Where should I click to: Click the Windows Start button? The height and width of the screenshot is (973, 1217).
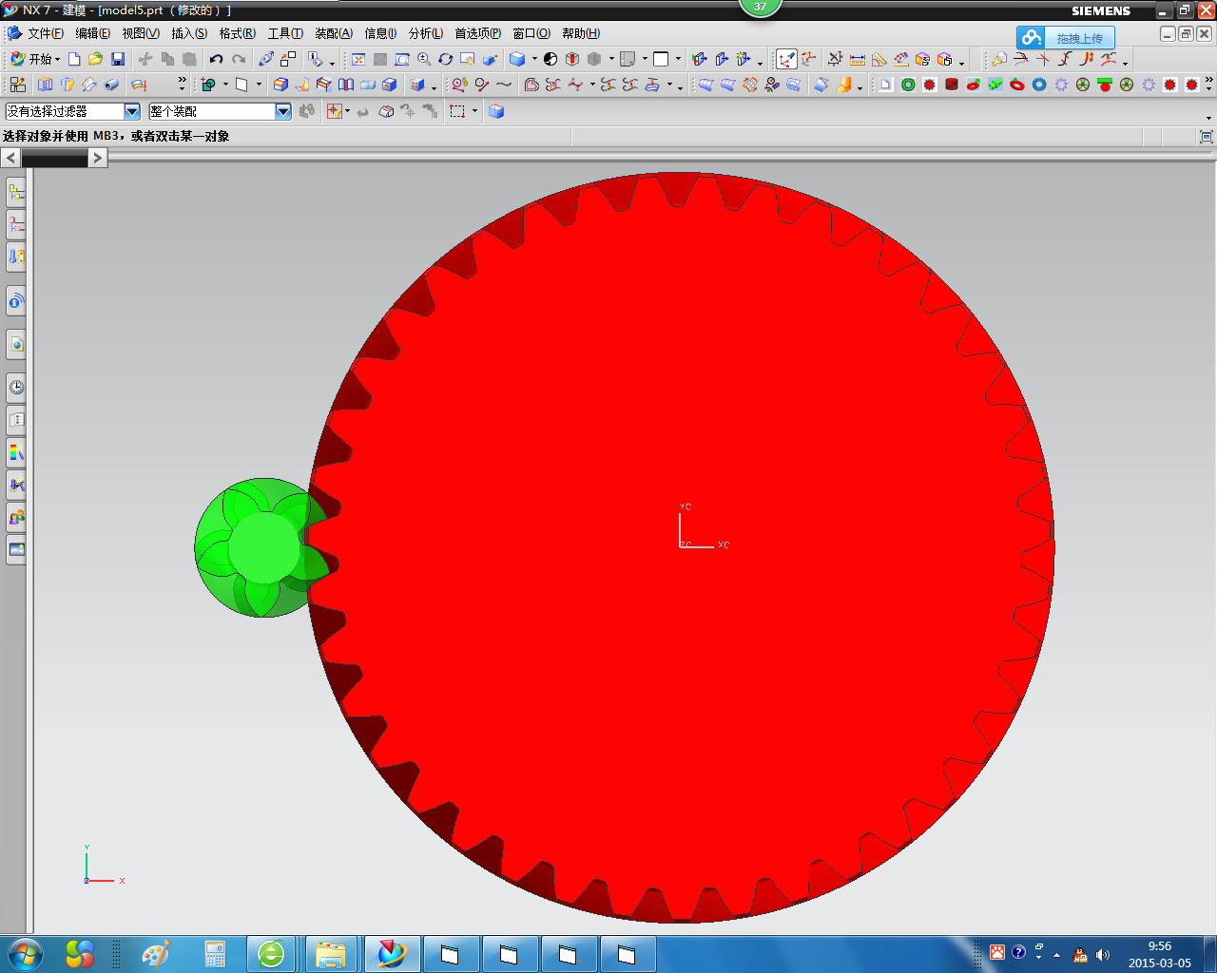coord(26,954)
